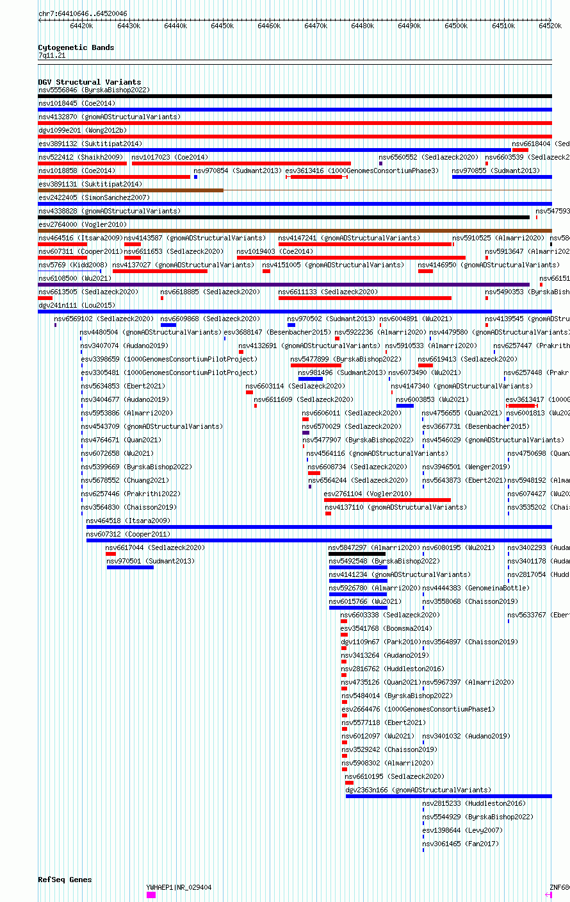Click magenta YWHAEP1 gene block
570x902 pixels.
[151, 895]
